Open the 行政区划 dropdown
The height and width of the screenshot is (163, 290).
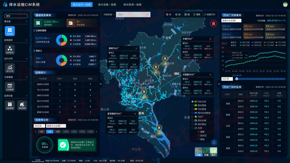(x=109, y=14)
